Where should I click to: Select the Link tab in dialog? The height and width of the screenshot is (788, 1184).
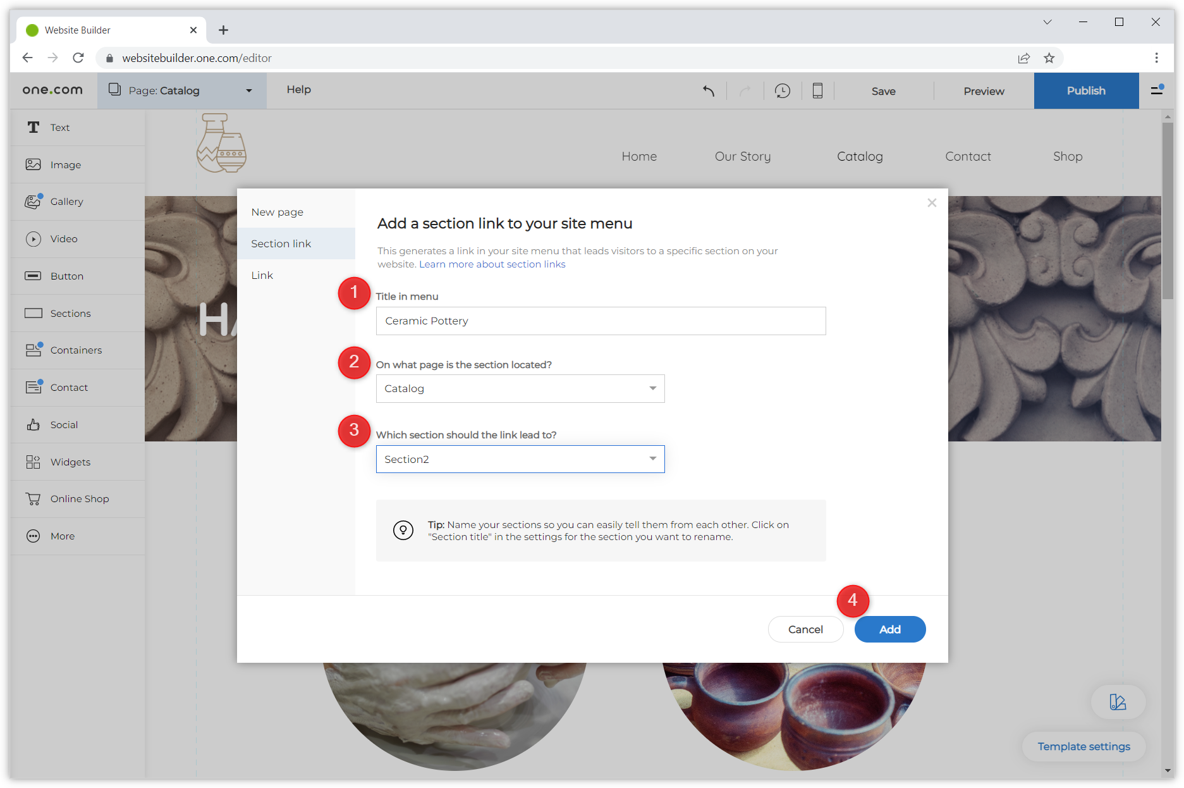pyautogui.click(x=262, y=276)
